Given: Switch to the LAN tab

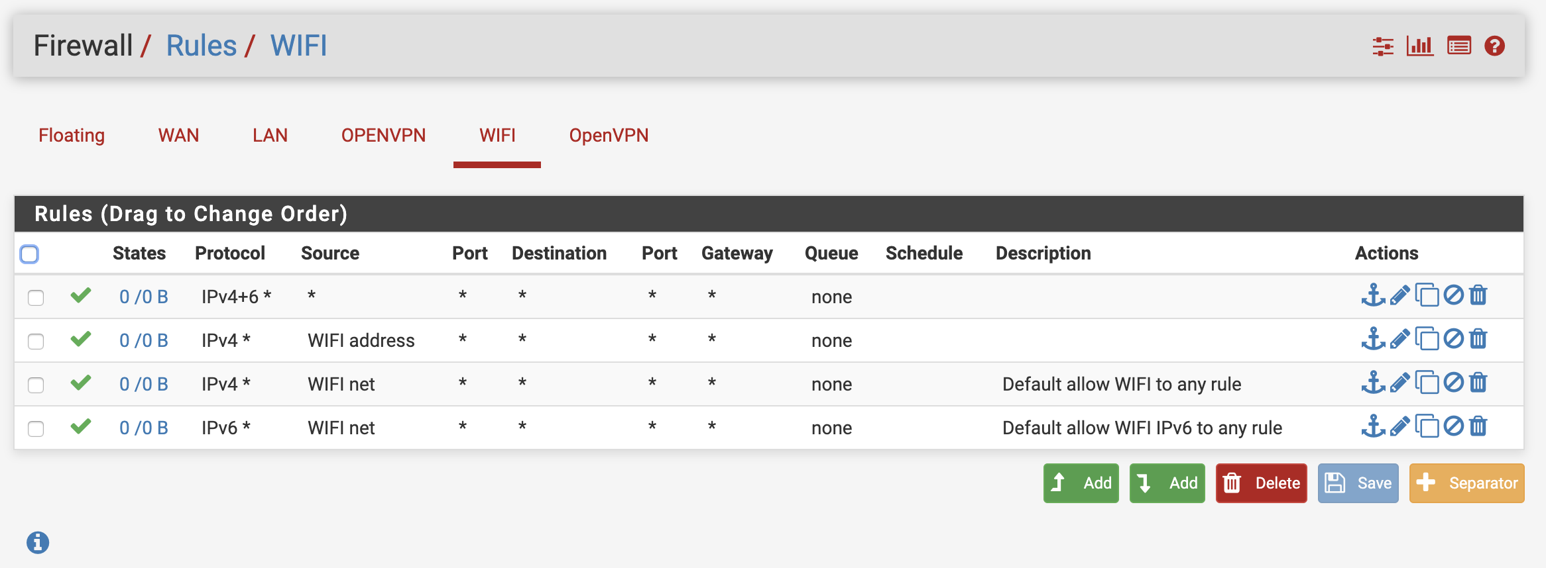Looking at the screenshot, I should tap(270, 136).
